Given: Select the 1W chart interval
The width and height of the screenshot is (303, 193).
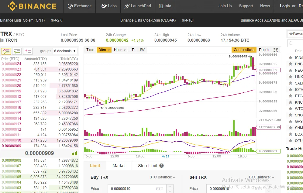Looking at the screenshot, I should (x=142, y=50).
